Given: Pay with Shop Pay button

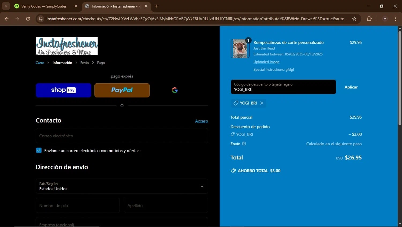Looking at the screenshot, I should click(64, 90).
